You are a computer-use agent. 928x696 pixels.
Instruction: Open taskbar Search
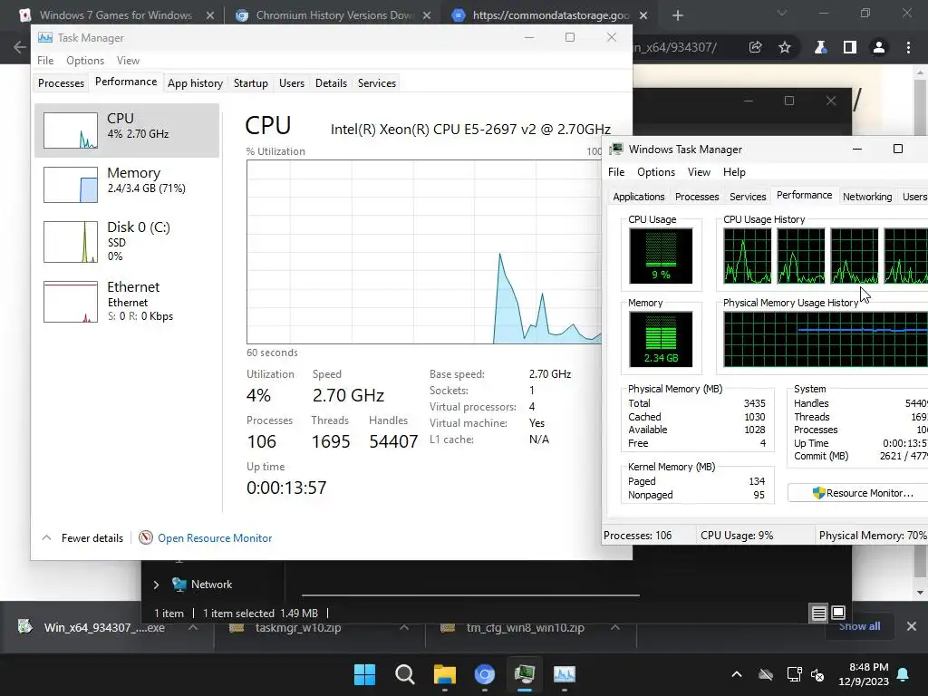click(x=405, y=674)
